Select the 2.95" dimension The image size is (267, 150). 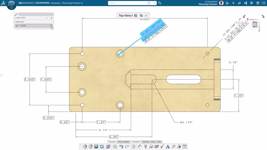point(114,137)
